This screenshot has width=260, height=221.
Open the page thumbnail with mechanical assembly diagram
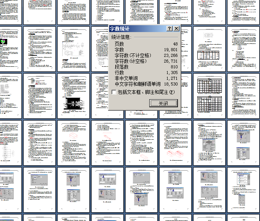[x=73, y=49]
